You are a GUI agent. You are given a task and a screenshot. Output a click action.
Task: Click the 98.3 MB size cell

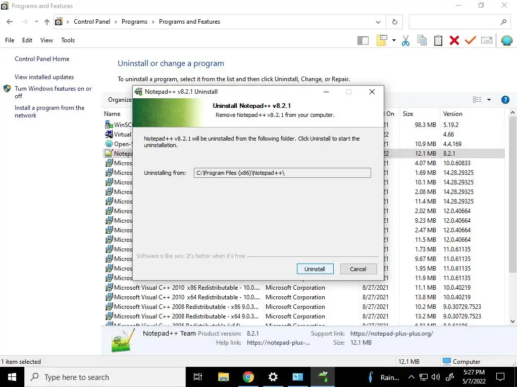425,125
